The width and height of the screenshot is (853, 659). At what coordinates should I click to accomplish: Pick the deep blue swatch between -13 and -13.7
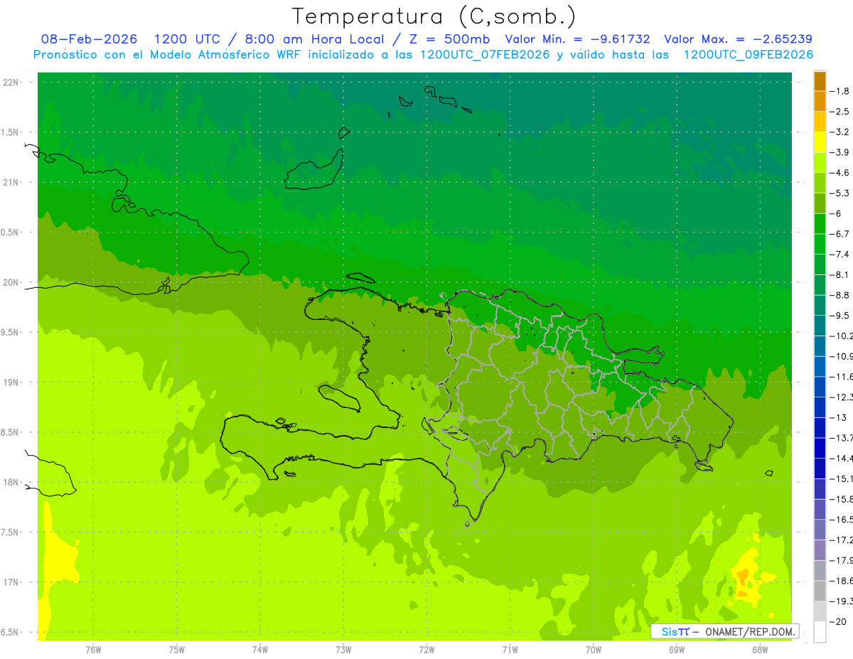coord(820,427)
